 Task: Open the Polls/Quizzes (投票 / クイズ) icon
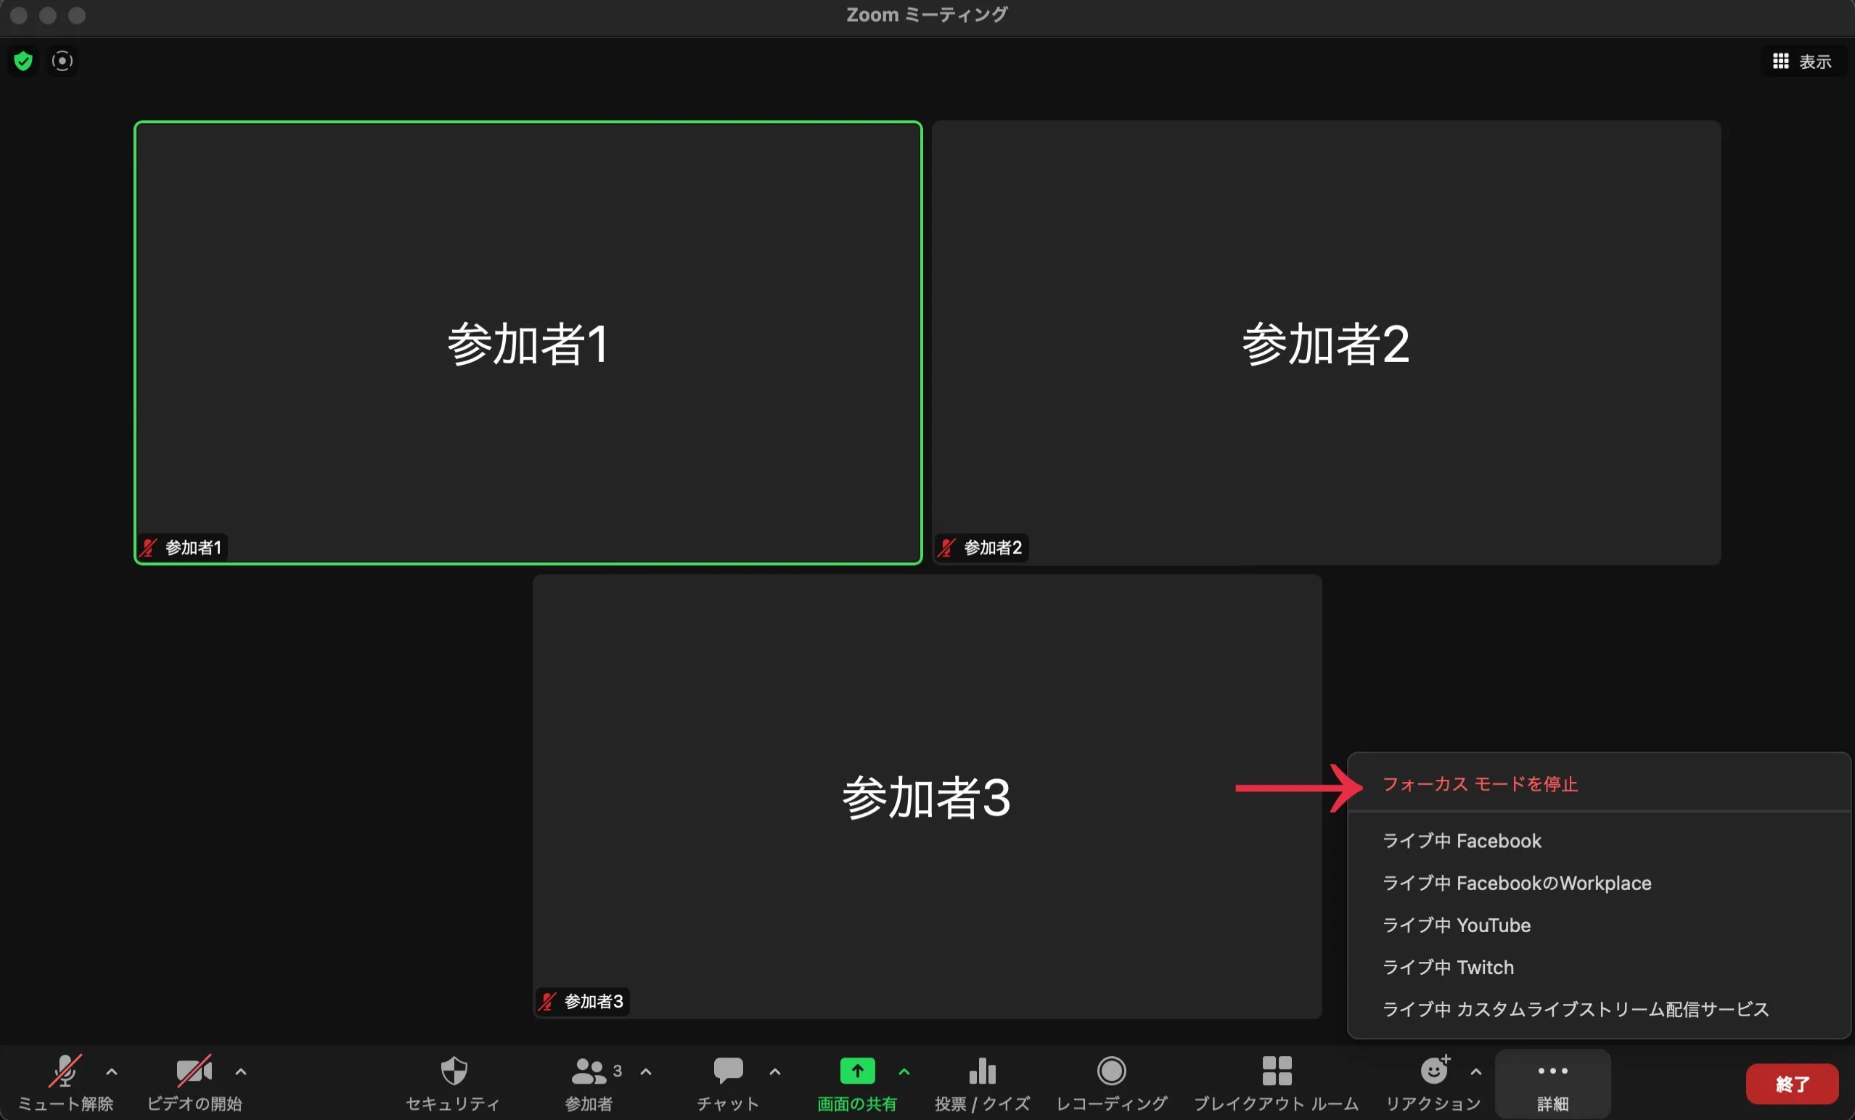tap(983, 1071)
